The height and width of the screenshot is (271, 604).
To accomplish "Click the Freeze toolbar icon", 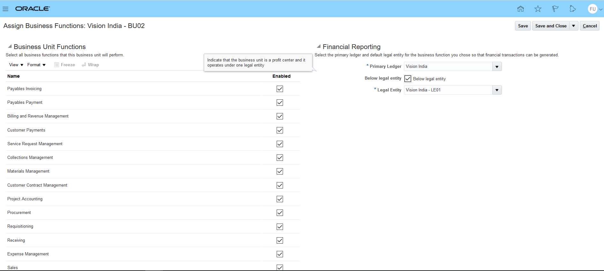I will click(56, 65).
